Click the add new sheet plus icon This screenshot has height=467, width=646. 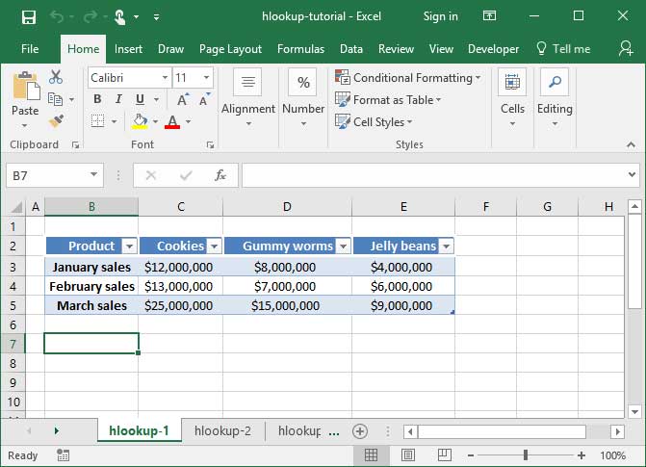click(360, 430)
